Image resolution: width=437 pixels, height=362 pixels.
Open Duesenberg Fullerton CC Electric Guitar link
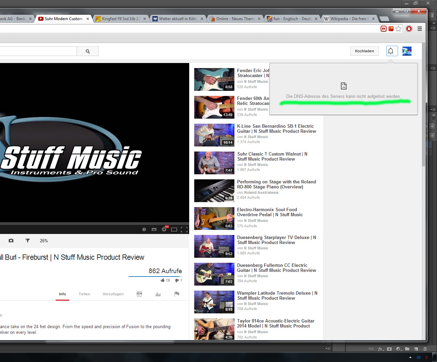(x=277, y=268)
